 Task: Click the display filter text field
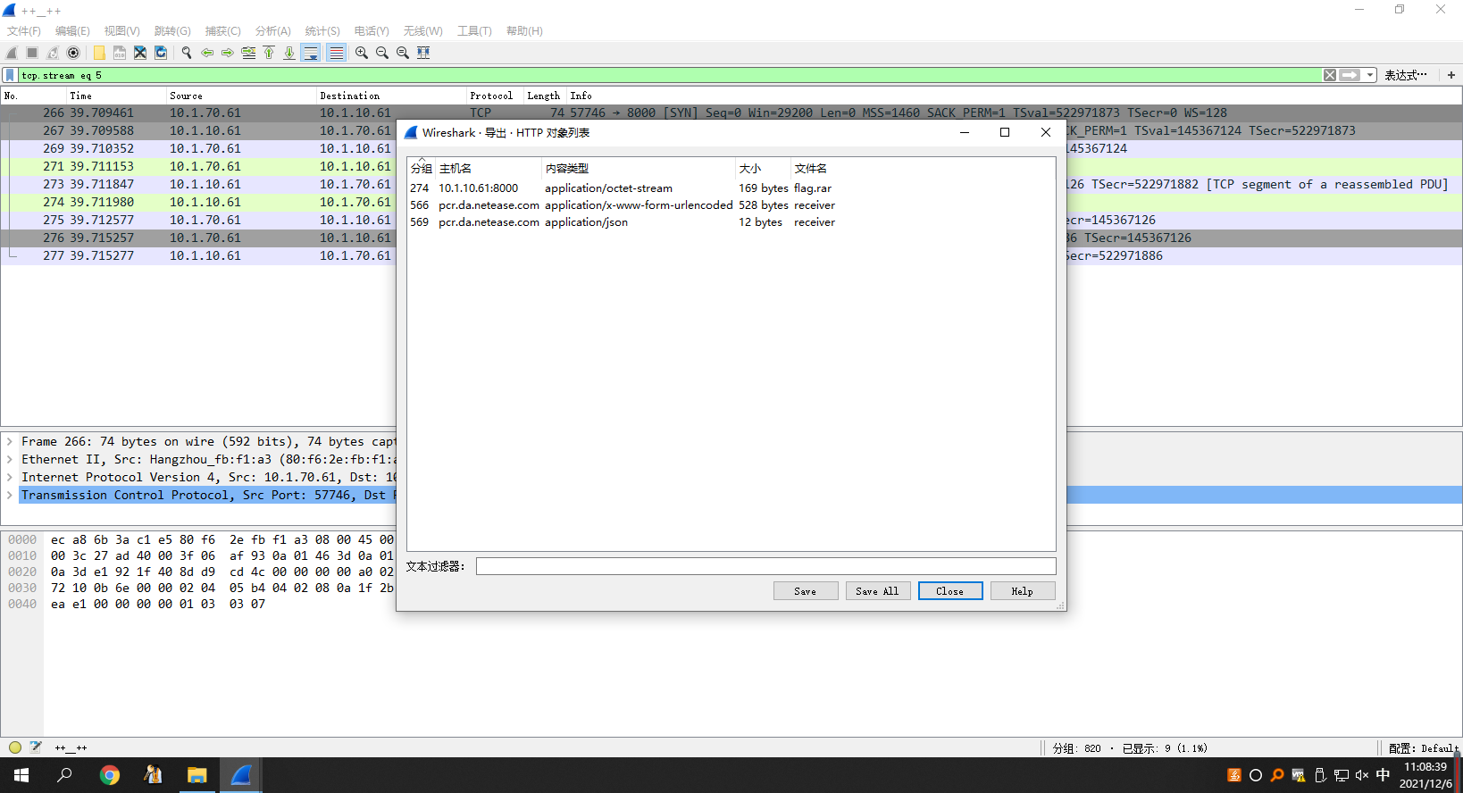coord(670,75)
